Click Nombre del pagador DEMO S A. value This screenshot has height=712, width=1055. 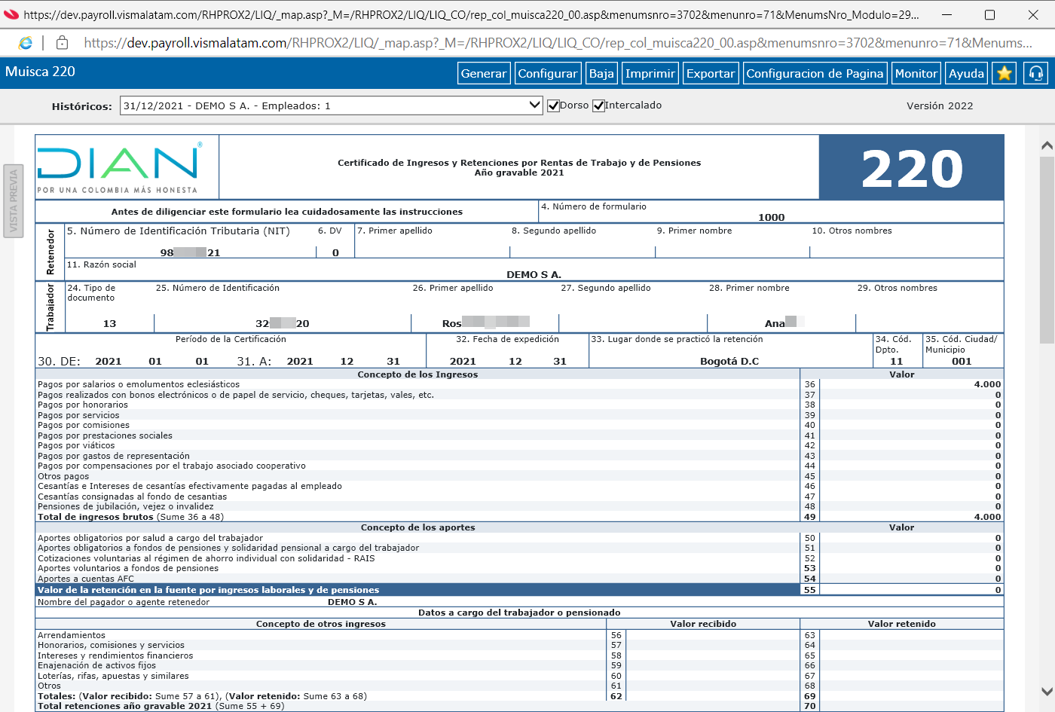(352, 602)
